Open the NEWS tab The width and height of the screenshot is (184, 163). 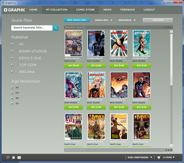point(107,10)
